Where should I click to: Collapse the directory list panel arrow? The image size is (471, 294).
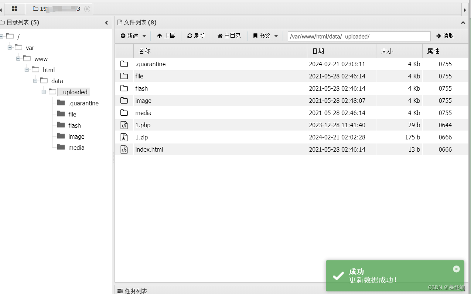point(106,23)
